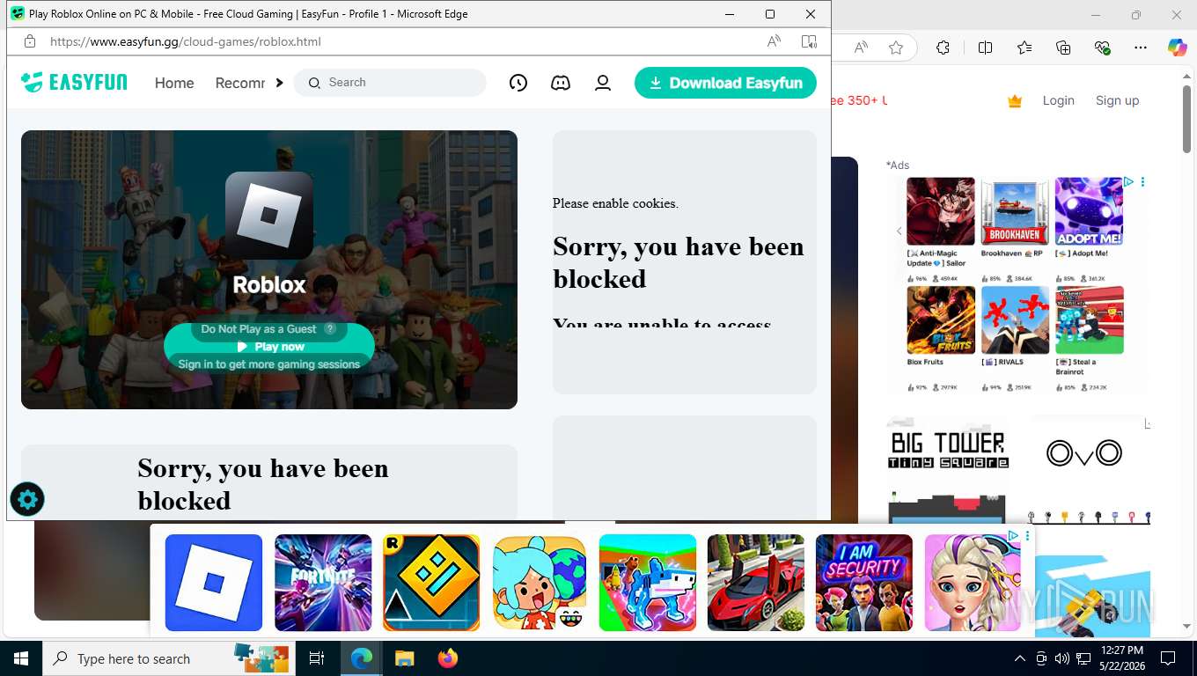
Task: Click the EasyFun search field
Action: tap(390, 83)
